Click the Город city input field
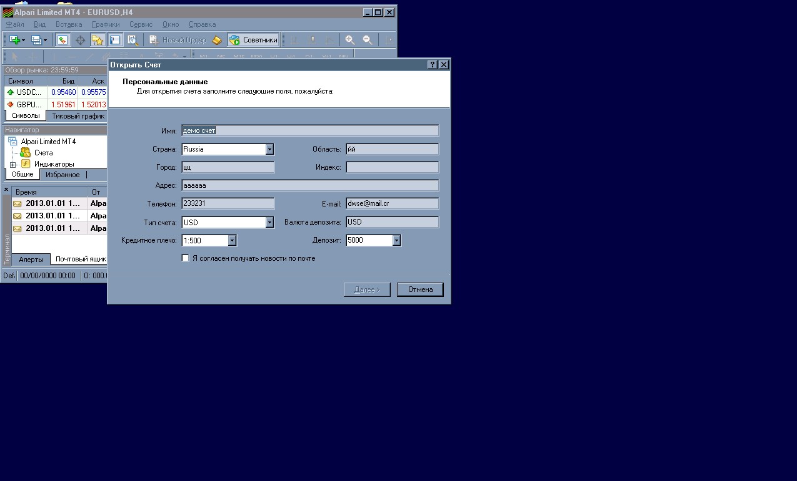This screenshot has width=797, height=481. pos(228,167)
